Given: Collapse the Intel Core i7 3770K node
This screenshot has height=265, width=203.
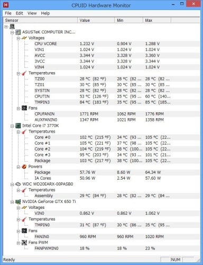Looking at the screenshot, I should click(x=12, y=126).
